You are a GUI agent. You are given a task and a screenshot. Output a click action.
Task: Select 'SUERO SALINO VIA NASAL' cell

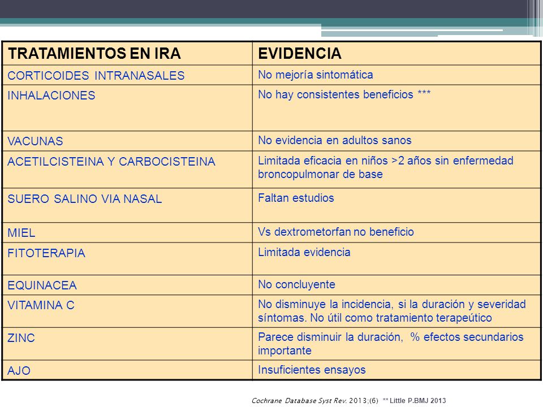[x=127, y=206]
